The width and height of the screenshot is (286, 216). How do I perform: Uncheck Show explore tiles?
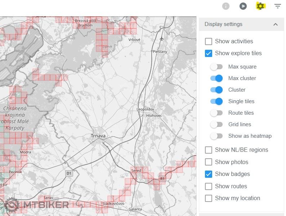[x=209, y=53]
